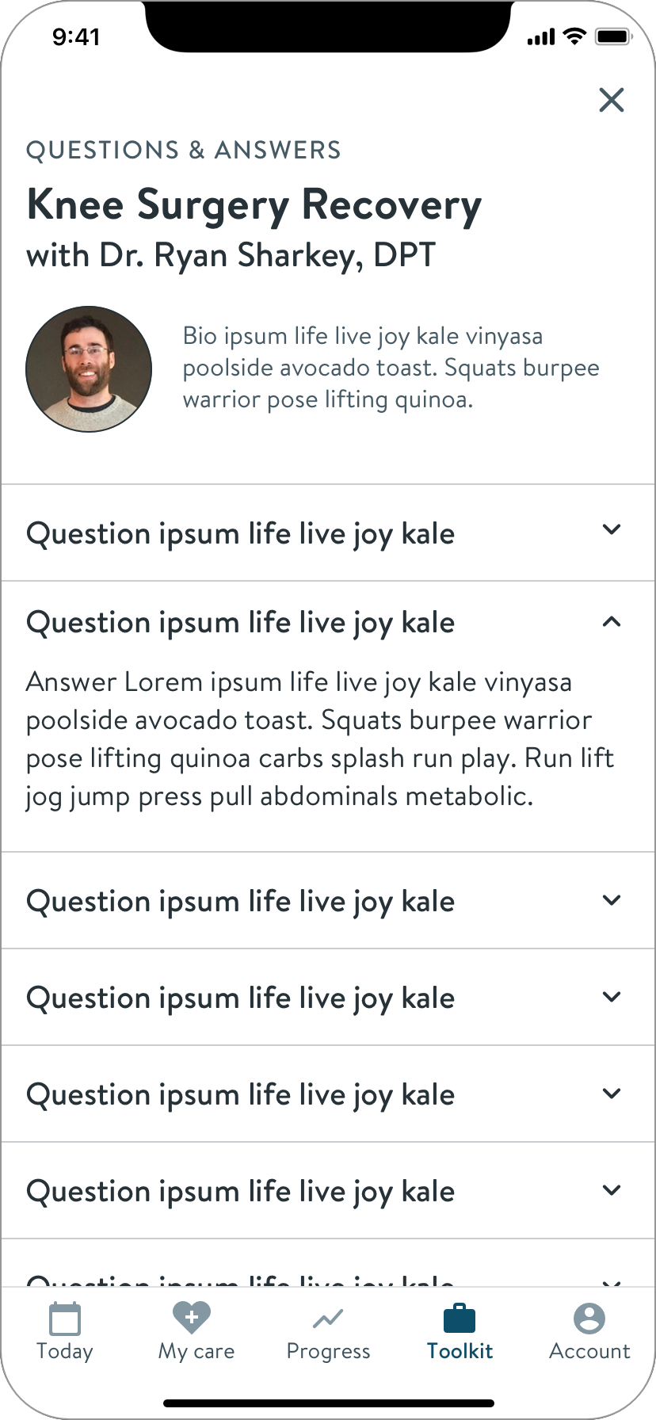This screenshot has height=1420, width=656.
Task: Expand the topmost question using its chevron
Action: pyautogui.click(x=612, y=529)
